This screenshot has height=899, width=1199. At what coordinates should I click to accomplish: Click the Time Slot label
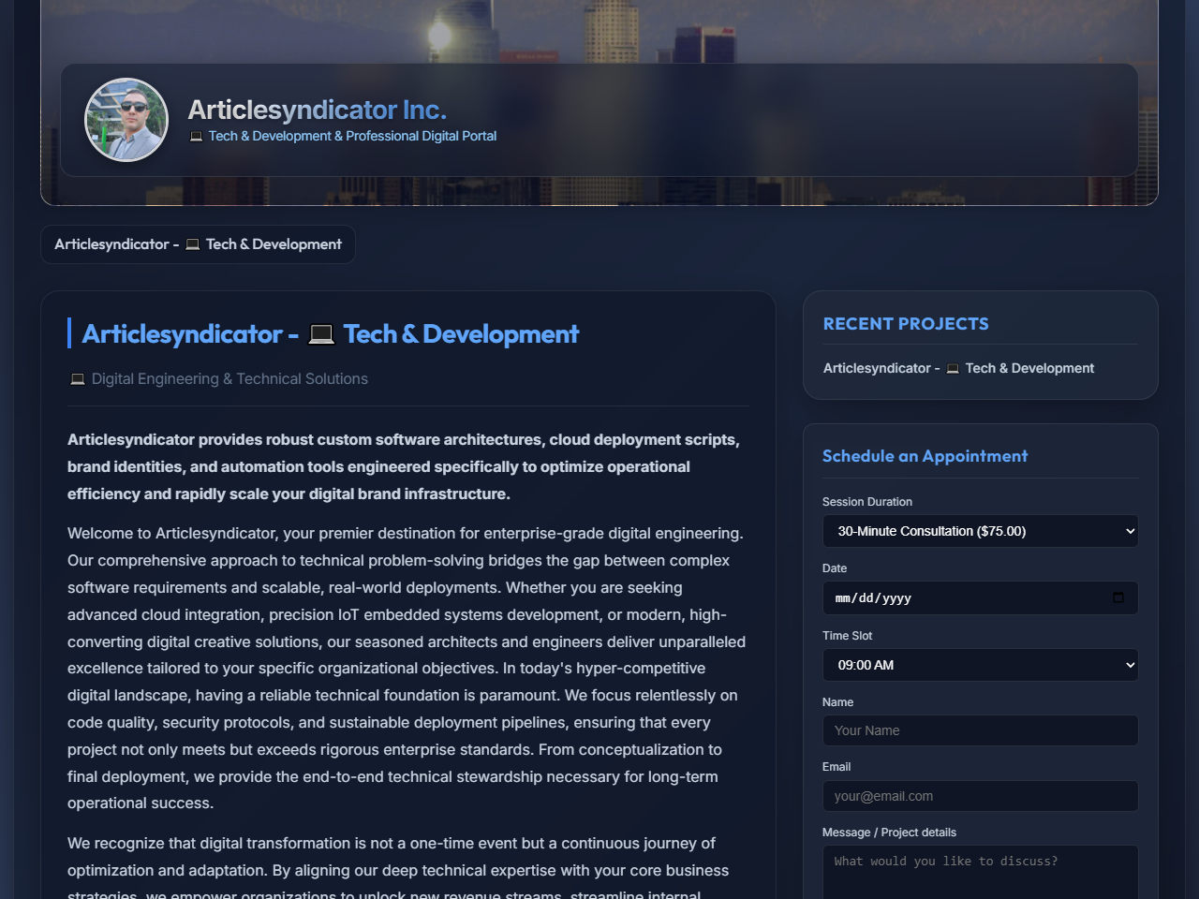point(847,636)
